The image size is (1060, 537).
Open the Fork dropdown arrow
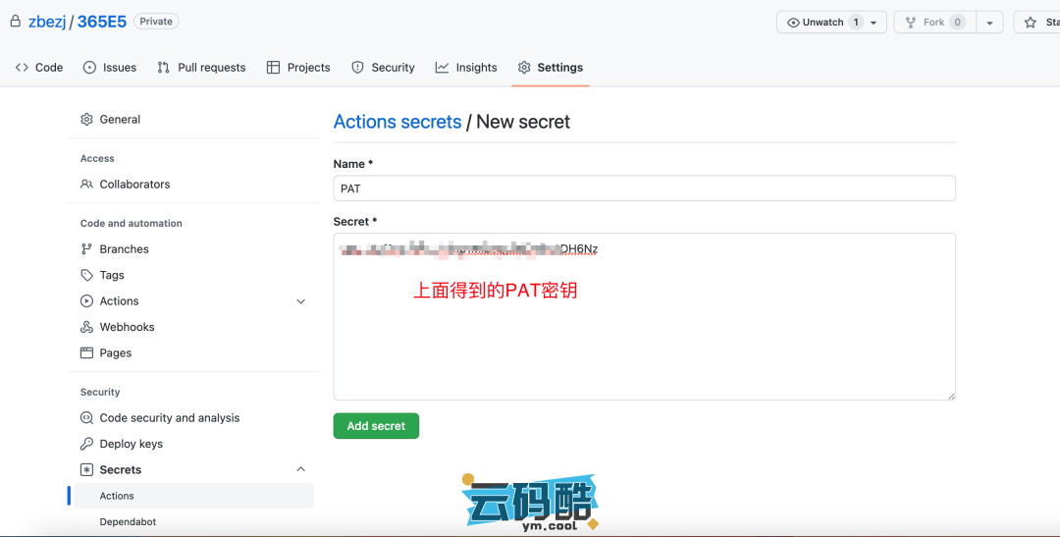(x=989, y=23)
